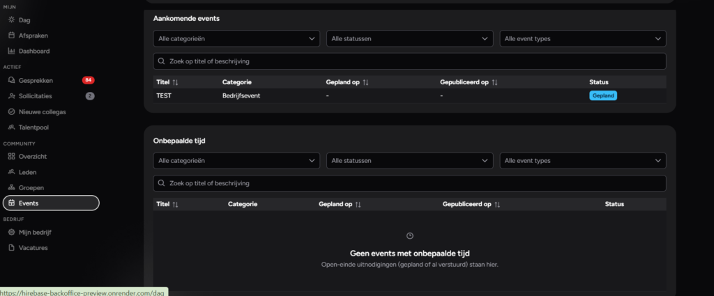Image resolution: width=714 pixels, height=296 pixels.
Task: Select the Gesprekken chat icon
Action: pyautogui.click(x=12, y=81)
